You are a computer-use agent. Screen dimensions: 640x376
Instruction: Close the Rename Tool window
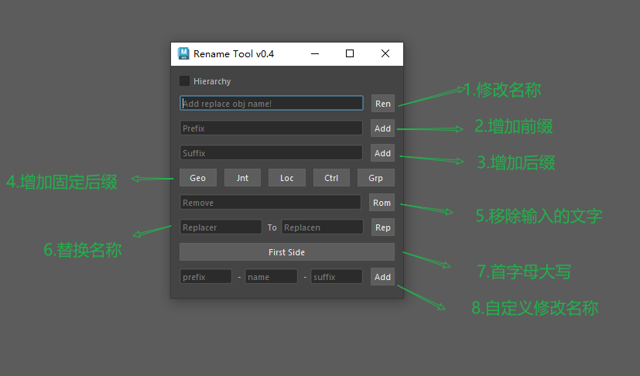(385, 53)
